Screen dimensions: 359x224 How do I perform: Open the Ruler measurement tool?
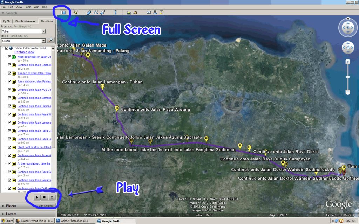(x=115, y=13)
